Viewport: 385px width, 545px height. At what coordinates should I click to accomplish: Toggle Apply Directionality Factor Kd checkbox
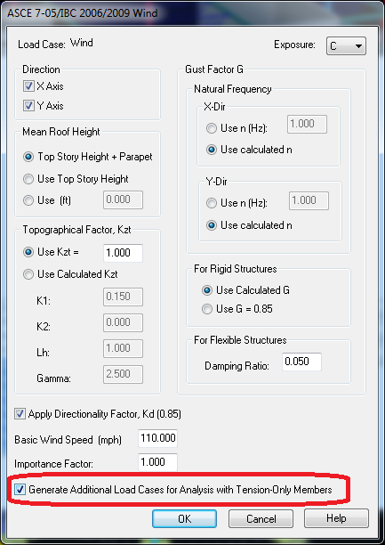(x=20, y=414)
